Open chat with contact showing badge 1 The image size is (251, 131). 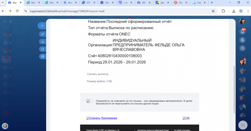click(x=243, y=62)
